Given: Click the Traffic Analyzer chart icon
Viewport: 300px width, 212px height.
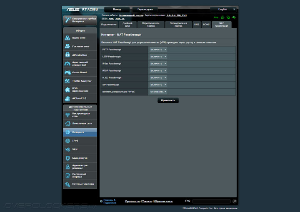Looking at the screenshot, I should 67,81.
